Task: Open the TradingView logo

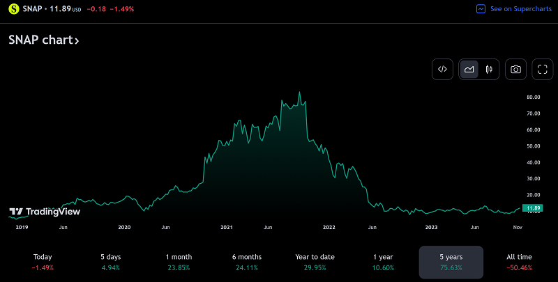Action: coord(45,211)
